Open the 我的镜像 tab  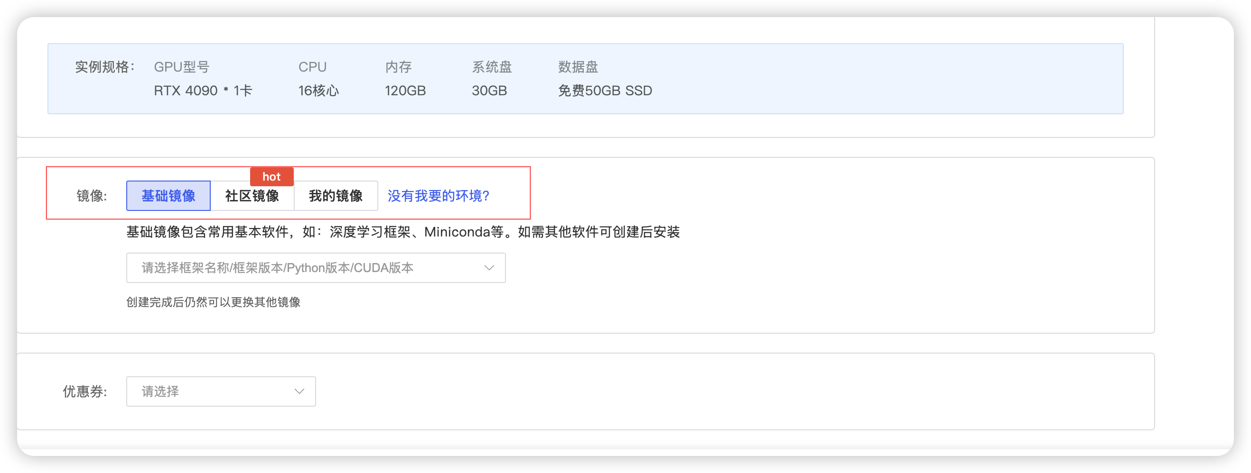pos(336,196)
